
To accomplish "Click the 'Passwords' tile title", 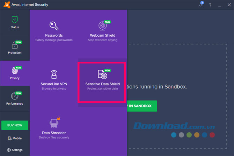I will [54, 35].
